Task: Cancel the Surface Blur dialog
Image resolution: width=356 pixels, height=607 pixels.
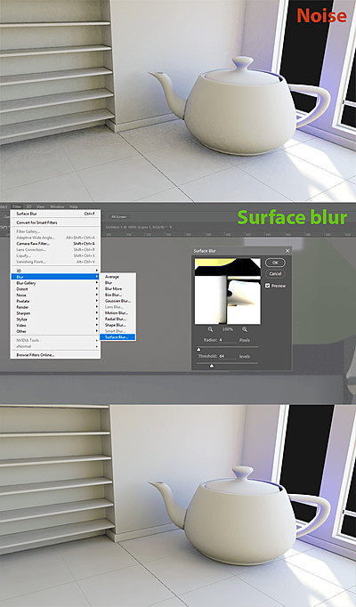Action: coord(275,274)
